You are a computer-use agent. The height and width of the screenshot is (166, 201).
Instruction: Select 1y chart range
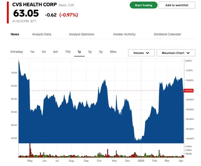tap(79, 52)
